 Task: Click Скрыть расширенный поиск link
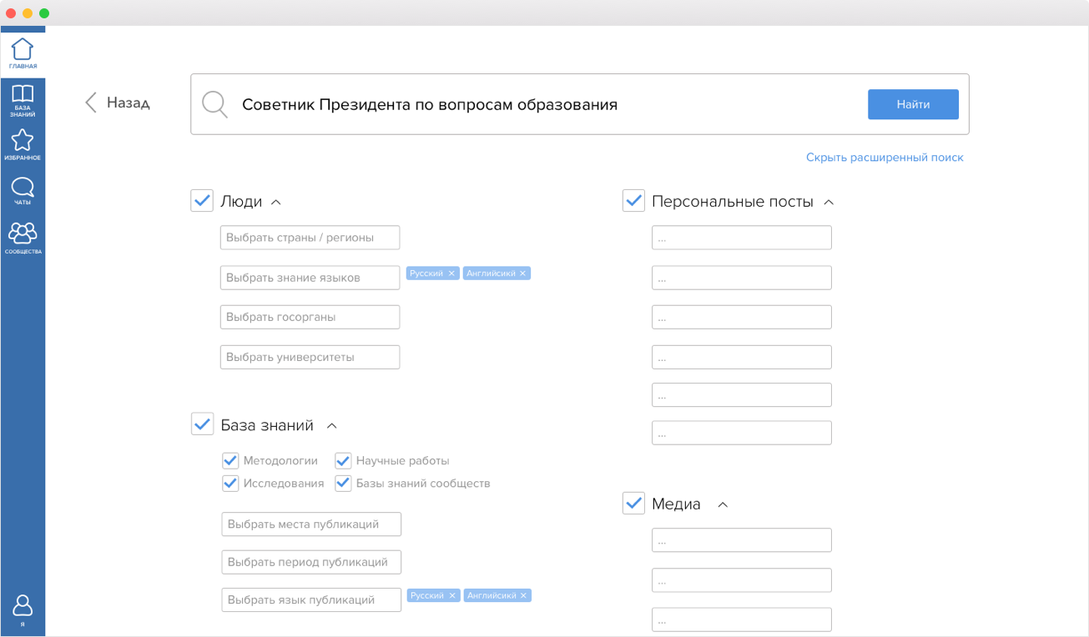coord(885,158)
